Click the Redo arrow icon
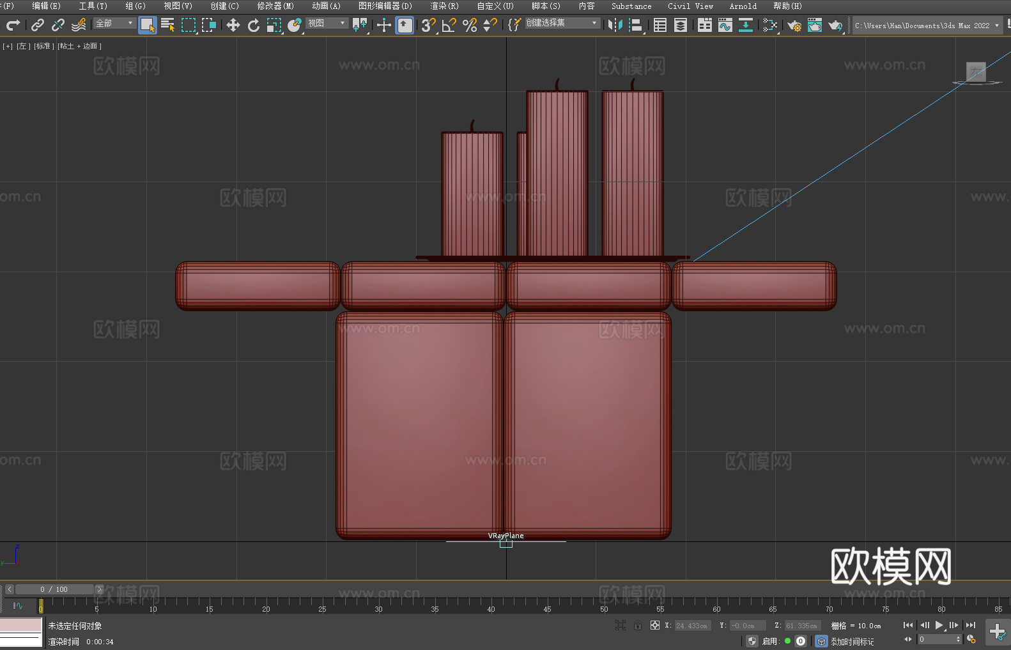Viewport: 1011px width, 650px height. (x=13, y=25)
